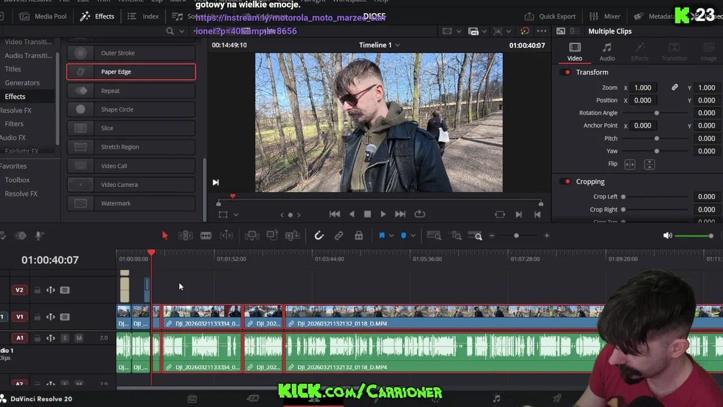The image size is (723, 407).
Task: Click the Overwrite Clip icon
Action: [272, 236]
